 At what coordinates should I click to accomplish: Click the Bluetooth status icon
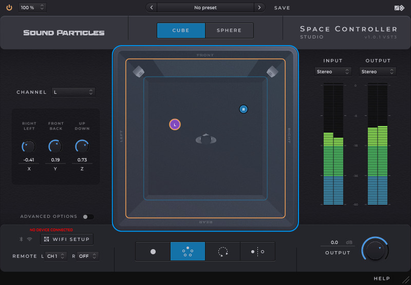21,239
